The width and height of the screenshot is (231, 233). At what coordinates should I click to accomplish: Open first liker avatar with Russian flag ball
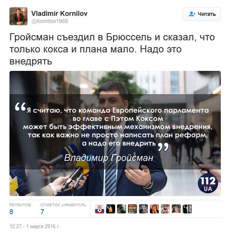click(100, 209)
